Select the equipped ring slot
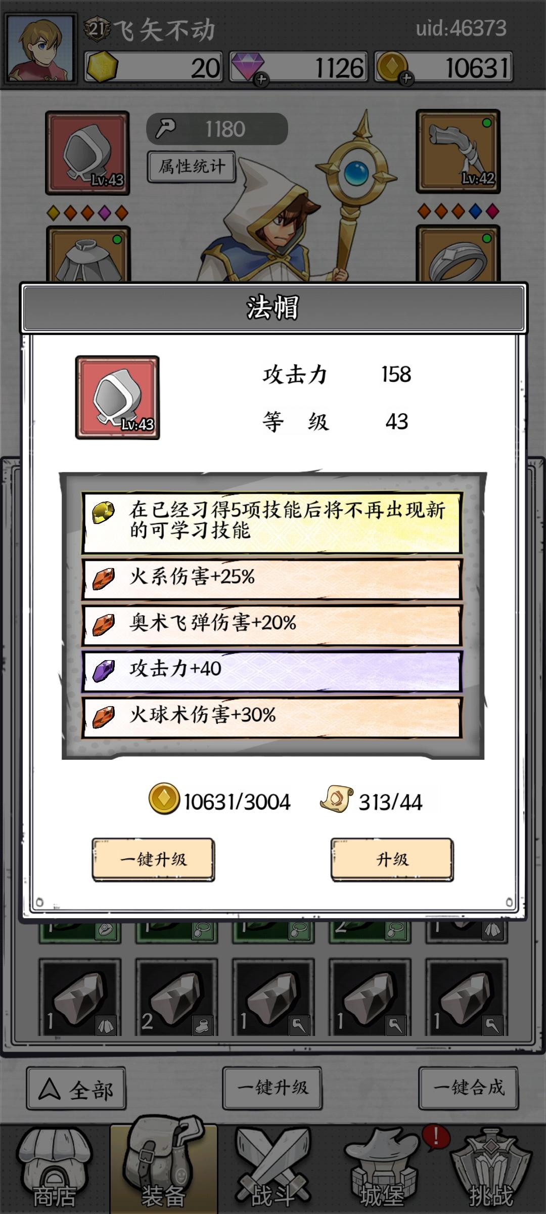 (x=458, y=254)
